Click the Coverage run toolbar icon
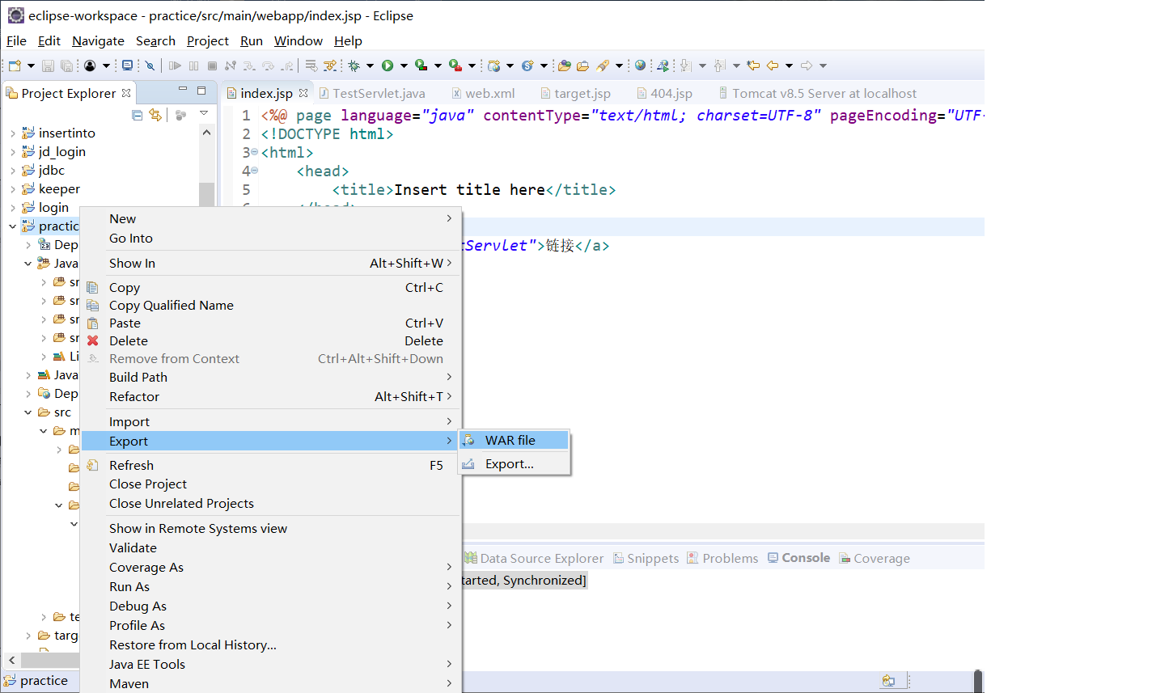Viewport: 1169px width, 693px height. tap(421, 65)
